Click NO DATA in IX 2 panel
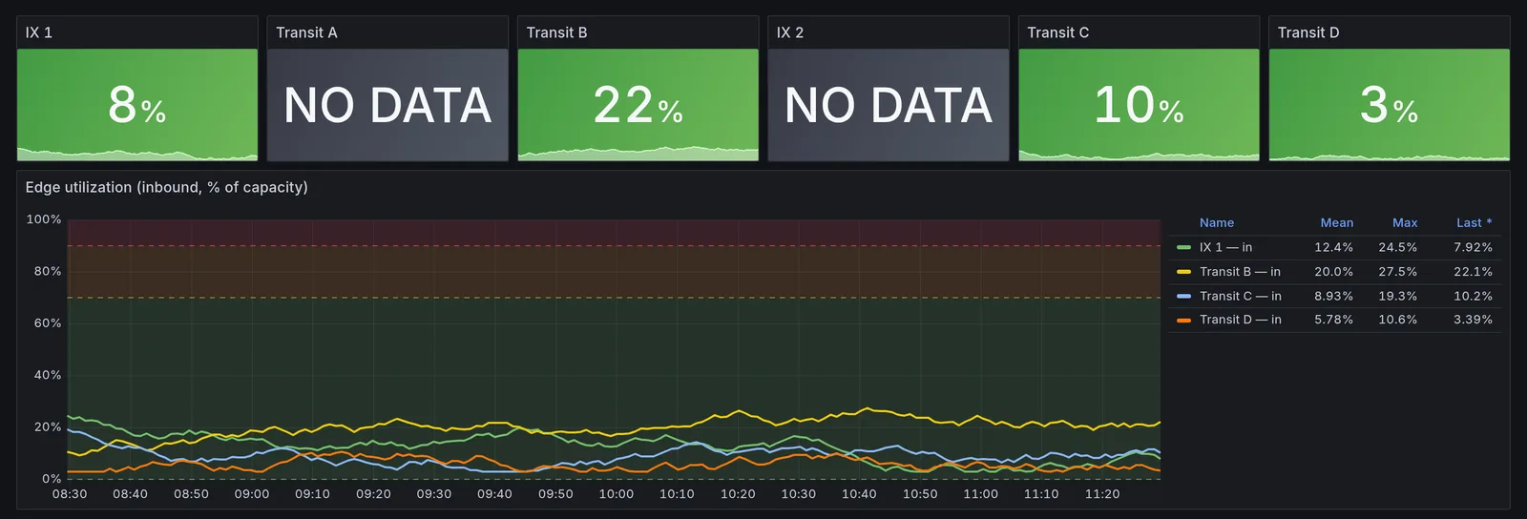 pyautogui.click(x=889, y=105)
